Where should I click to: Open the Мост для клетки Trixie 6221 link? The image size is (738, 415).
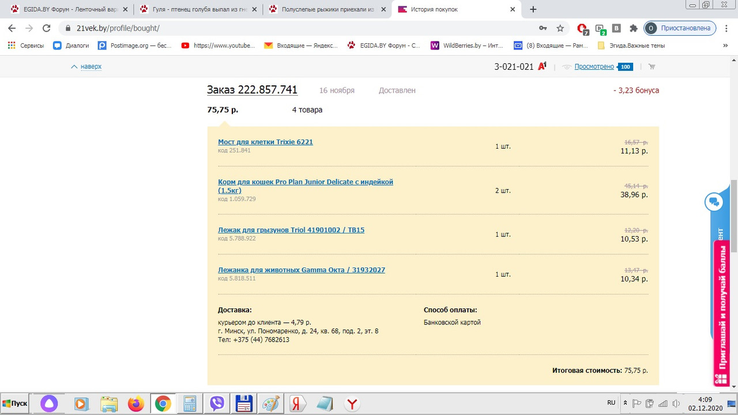click(265, 142)
